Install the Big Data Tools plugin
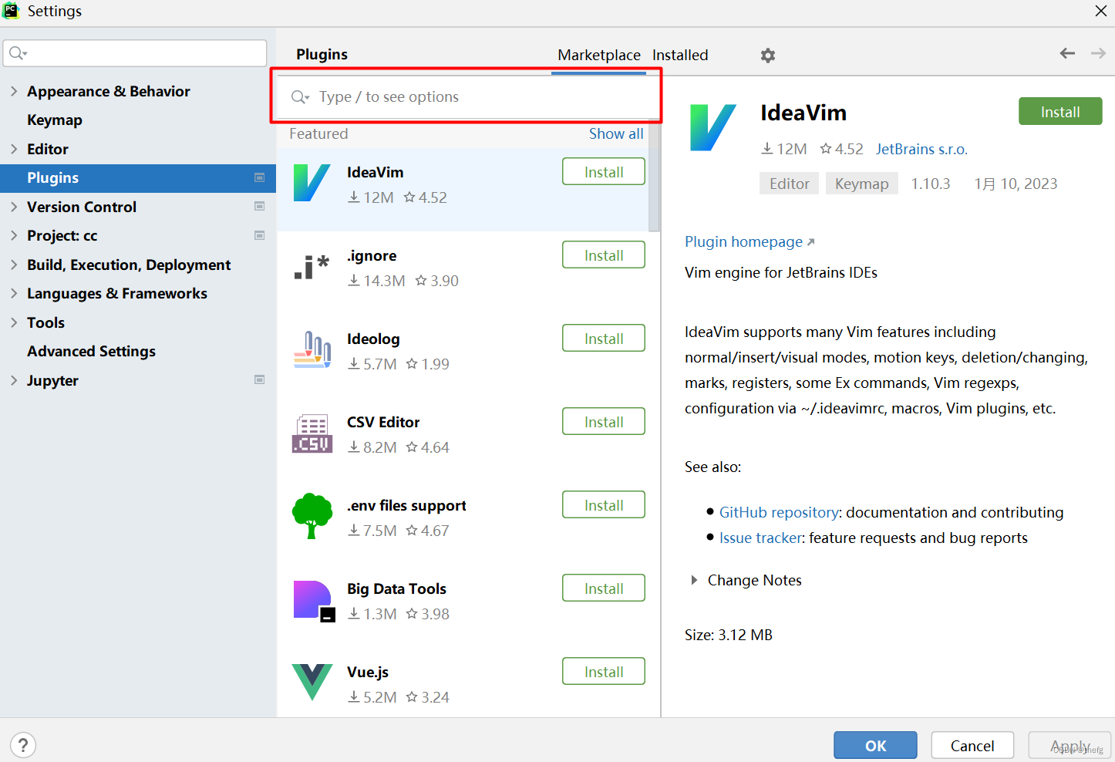Image resolution: width=1115 pixels, height=762 pixels. (604, 588)
